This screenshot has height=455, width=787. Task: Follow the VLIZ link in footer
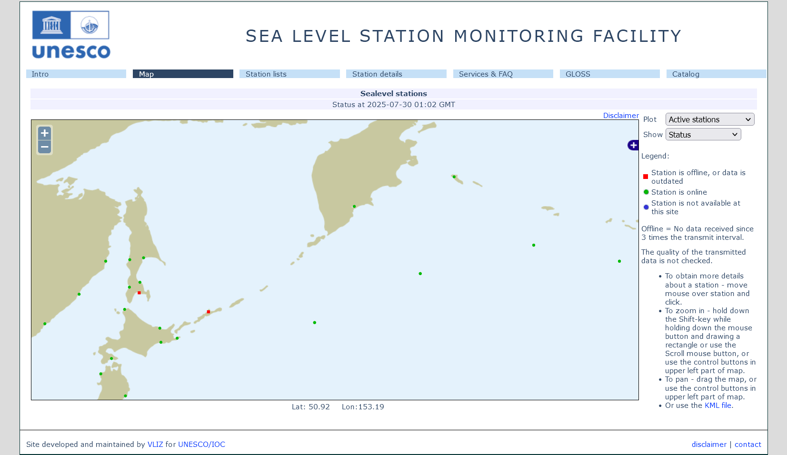155,445
